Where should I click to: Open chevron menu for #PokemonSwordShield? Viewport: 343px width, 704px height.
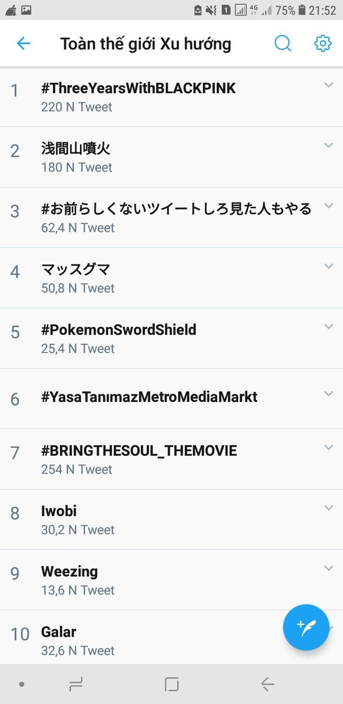pyautogui.click(x=328, y=327)
